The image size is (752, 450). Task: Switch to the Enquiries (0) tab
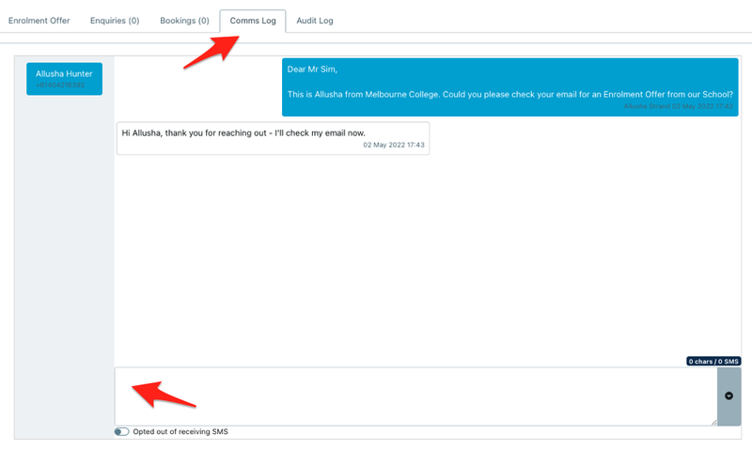[x=114, y=21]
